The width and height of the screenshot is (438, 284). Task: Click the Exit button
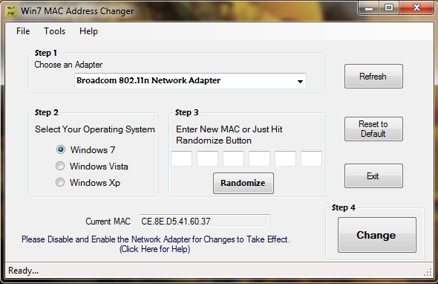[x=373, y=175]
